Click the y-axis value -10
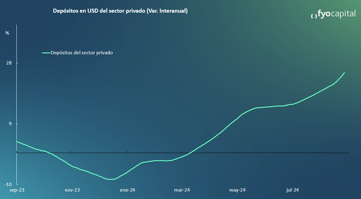The width and height of the screenshot is (361, 199). click(x=8, y=184)
